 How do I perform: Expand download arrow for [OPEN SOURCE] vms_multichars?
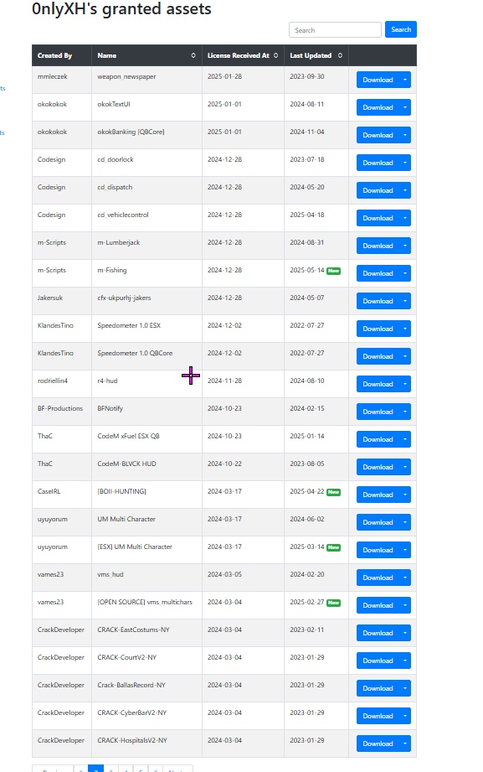click(x=405, y=605)
